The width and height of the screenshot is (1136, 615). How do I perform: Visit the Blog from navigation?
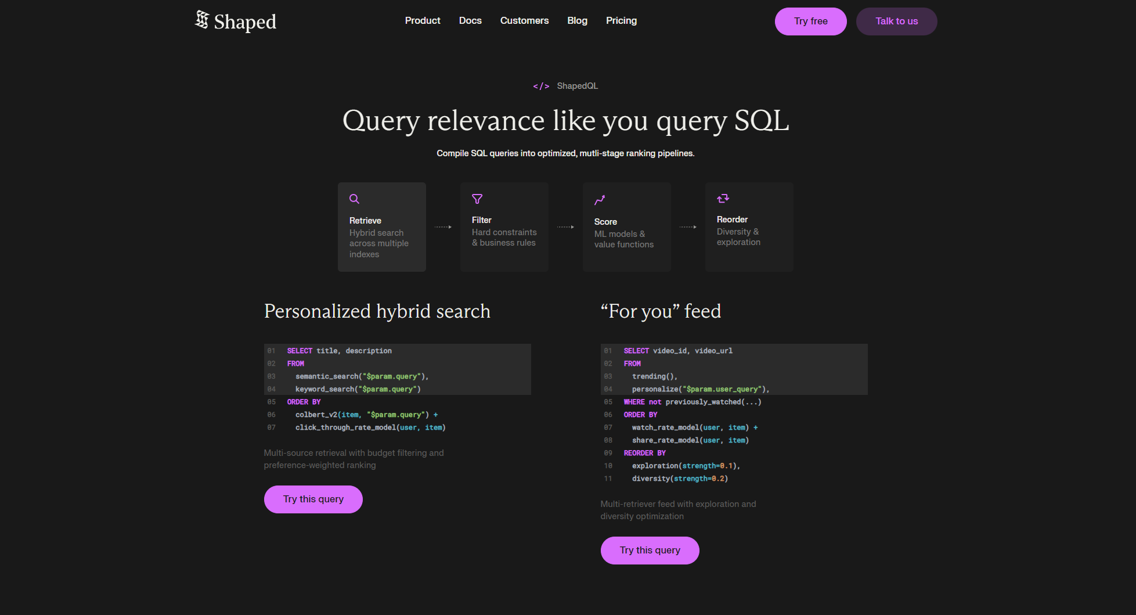[577, 21]
